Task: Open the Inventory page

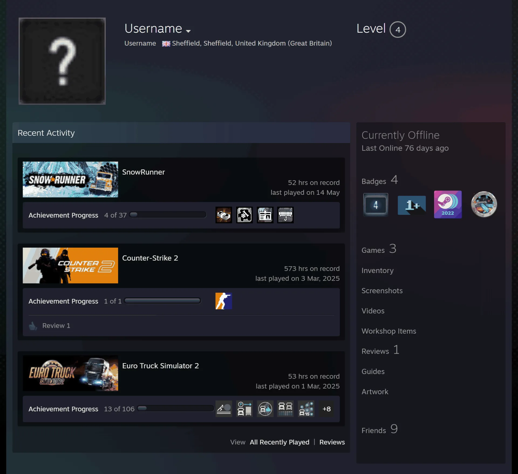Action: pyautogui.click(x=377, y=270)
